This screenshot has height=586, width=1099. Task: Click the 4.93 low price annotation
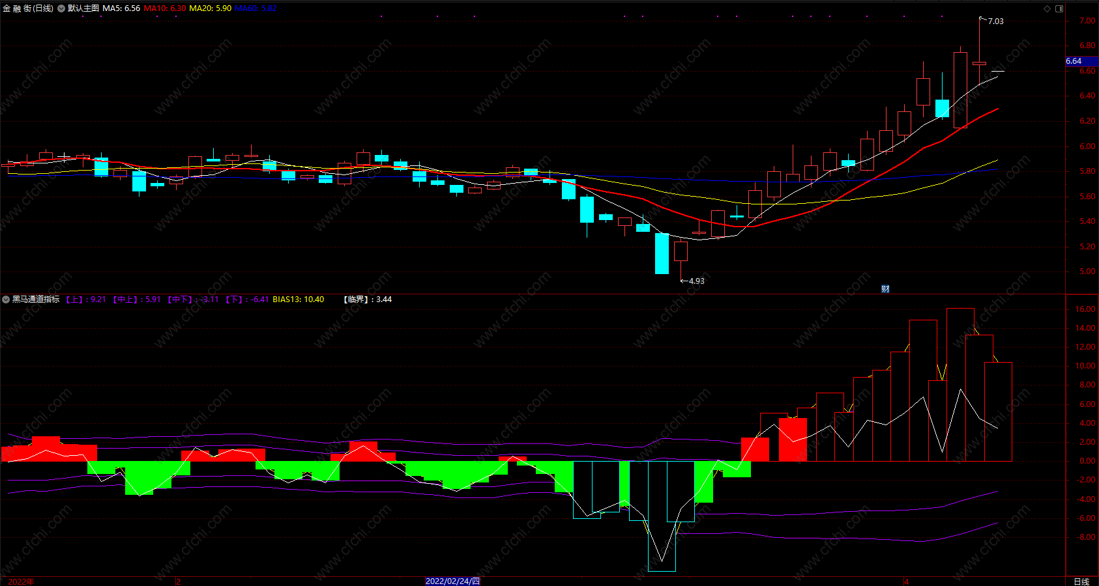[x=696, y=281]
